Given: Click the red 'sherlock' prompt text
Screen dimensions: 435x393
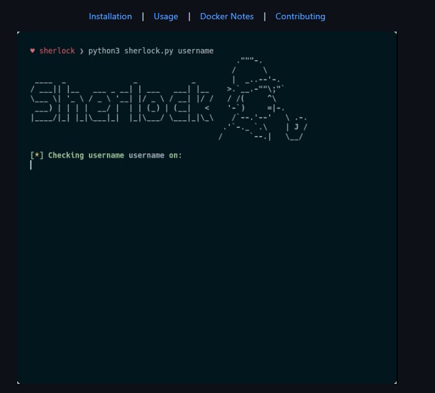Looking at the screenshot, I should point(57,51).
